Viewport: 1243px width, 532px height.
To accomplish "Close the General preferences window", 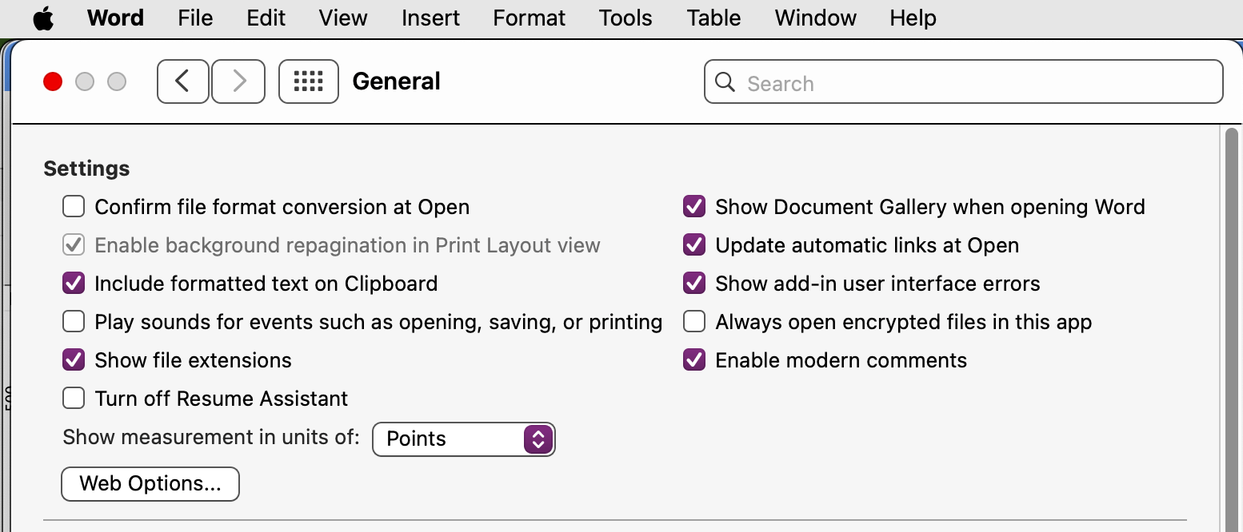I will tap(53, 81).
